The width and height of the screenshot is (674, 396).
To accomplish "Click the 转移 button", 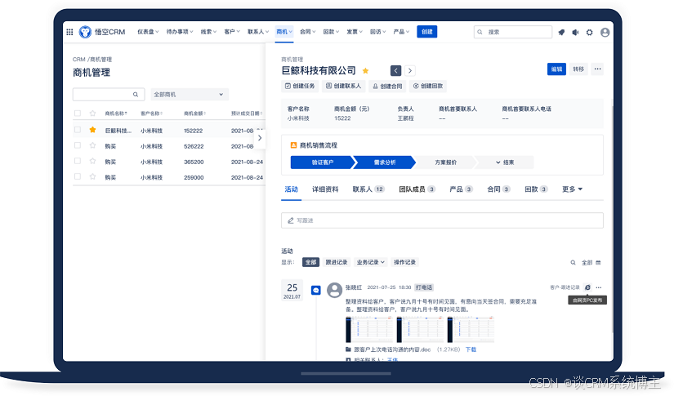I will click(x=578, y=69).
